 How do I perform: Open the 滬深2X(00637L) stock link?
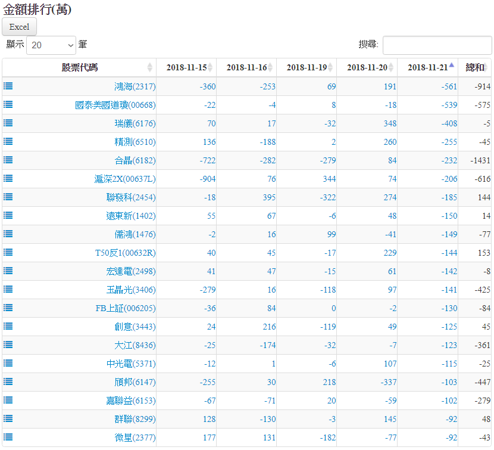pyautogui.click(x=124, y=179)
